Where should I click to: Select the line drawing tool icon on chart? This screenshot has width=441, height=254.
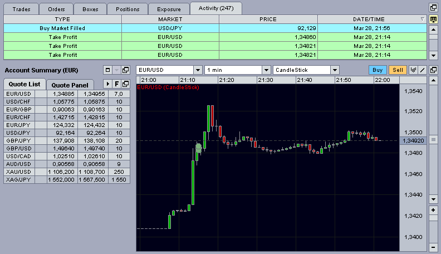point(423,70)
